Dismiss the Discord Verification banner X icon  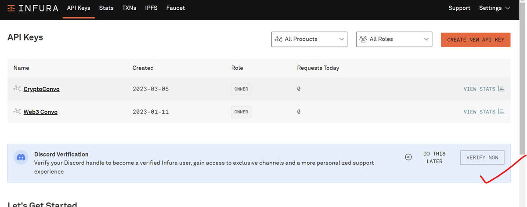click(408, 157)
